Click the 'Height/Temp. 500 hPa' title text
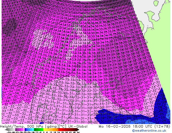 pos(22,126)
